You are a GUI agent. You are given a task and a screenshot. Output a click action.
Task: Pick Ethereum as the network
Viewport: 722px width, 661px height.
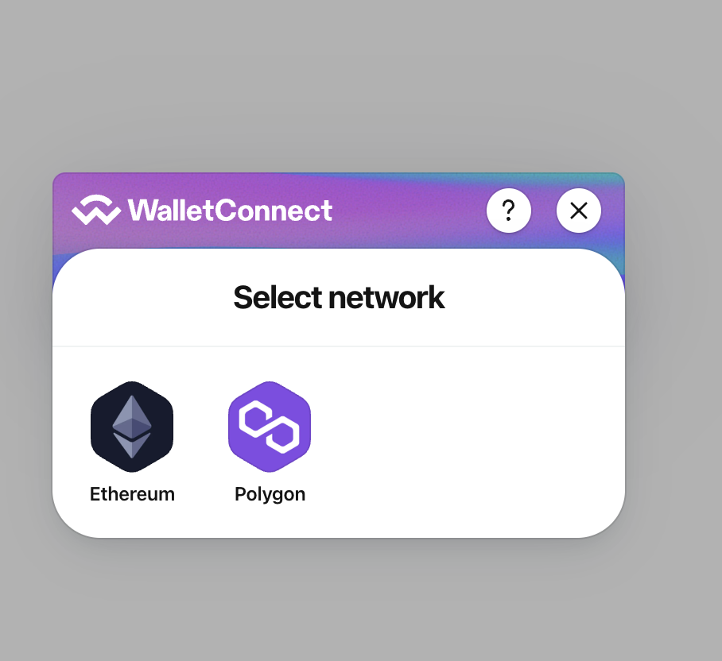(132, 442)
